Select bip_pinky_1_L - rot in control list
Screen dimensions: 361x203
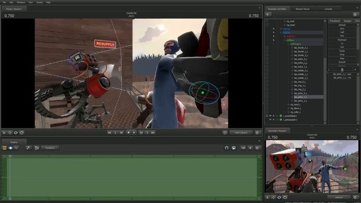click(x=342, y=78)
